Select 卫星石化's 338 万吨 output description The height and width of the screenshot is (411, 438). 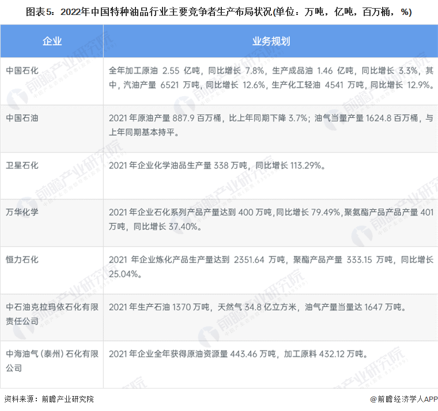pos(218,165)
